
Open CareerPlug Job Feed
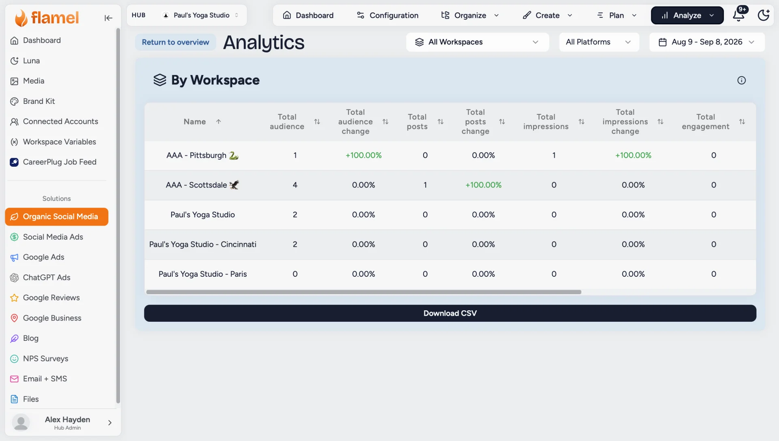pyautogui.click(x=57, y=162)
